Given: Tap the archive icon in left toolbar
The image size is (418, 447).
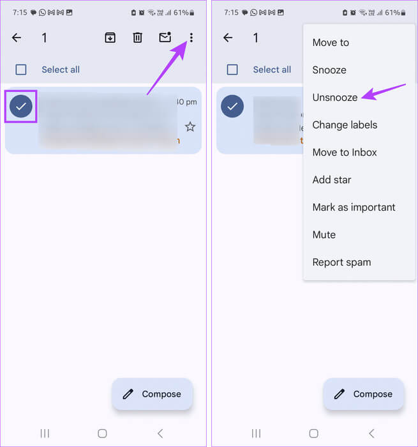Looking at the screenshot, I should click(110, 38).
